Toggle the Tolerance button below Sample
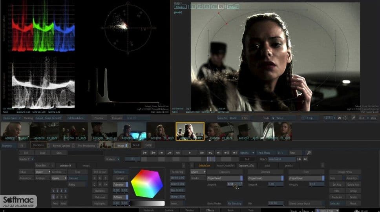 (x=120, y=185)
